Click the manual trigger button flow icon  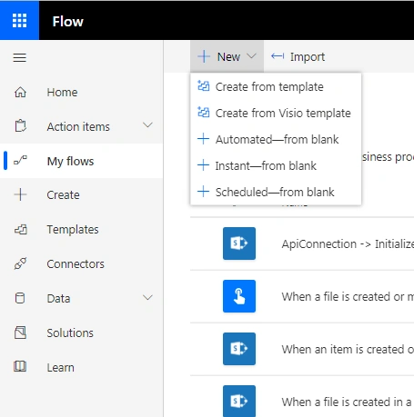coord(239,296)
